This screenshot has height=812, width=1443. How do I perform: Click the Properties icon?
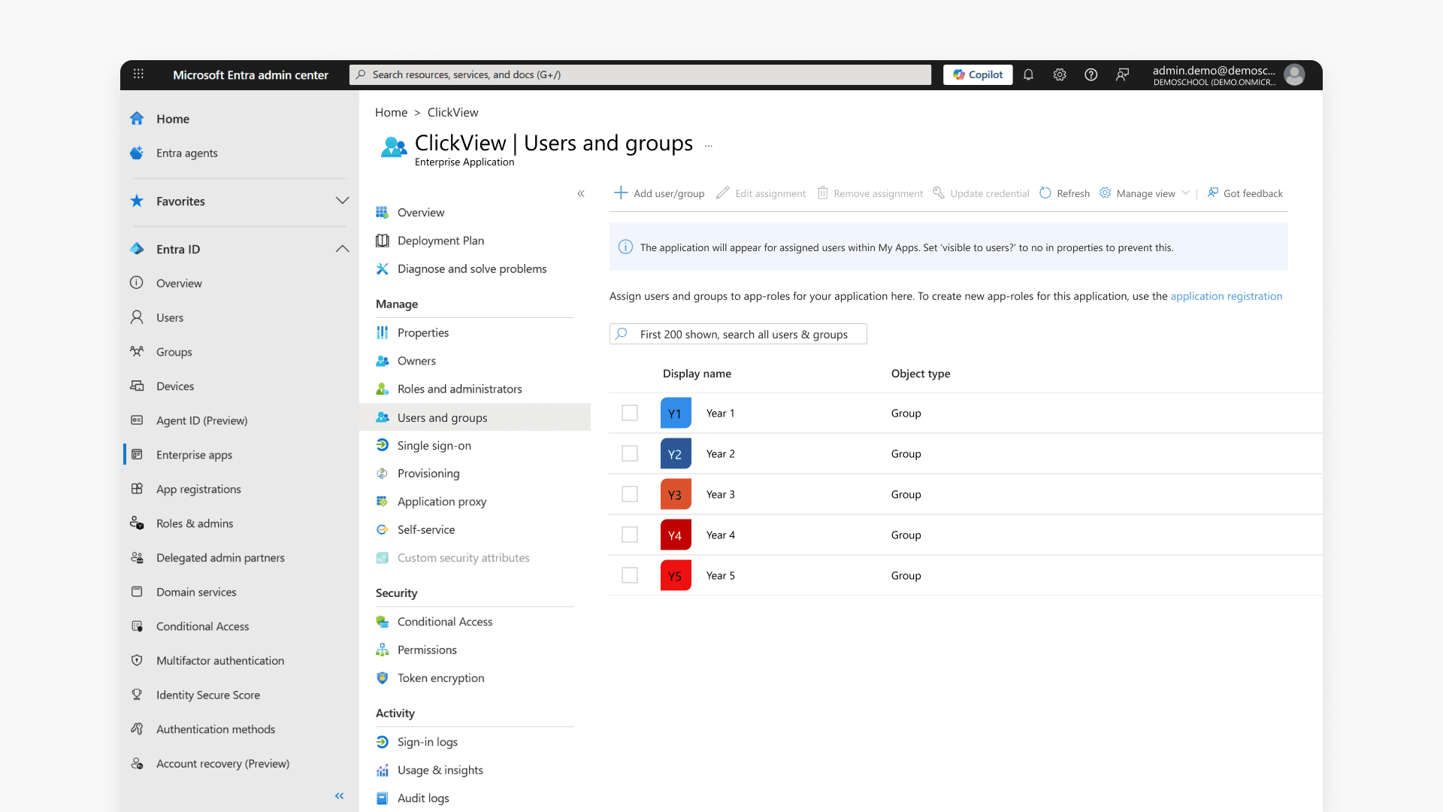pyautogui.click(x=382, y=332)
